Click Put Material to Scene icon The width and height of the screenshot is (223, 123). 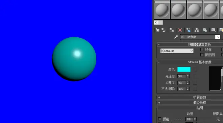(x=164, y=30)
